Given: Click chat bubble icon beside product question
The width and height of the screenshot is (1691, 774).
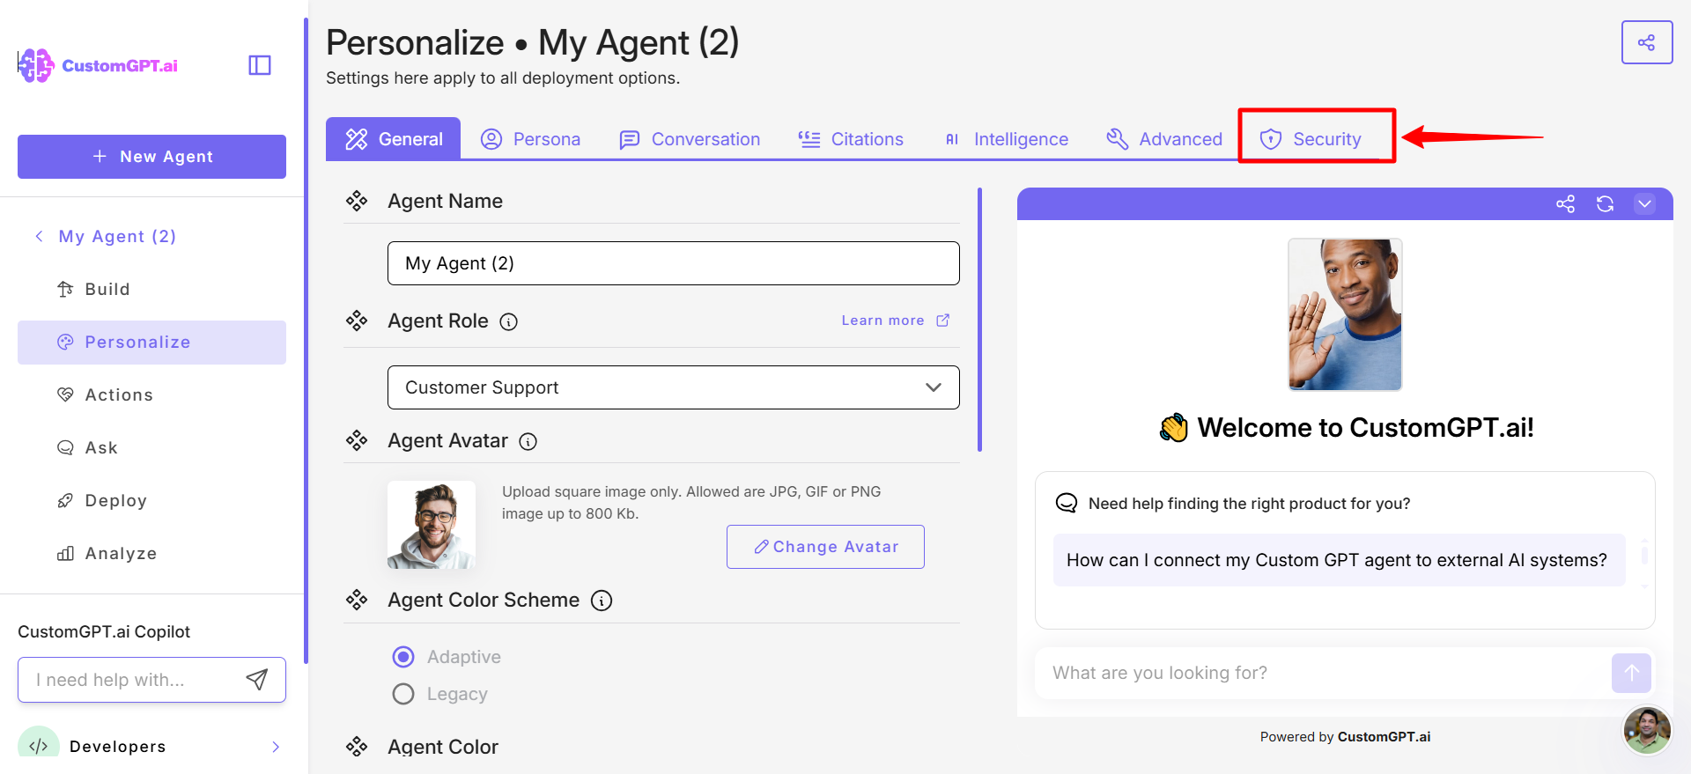Looking at the screenshot, I should point(1067,503).
